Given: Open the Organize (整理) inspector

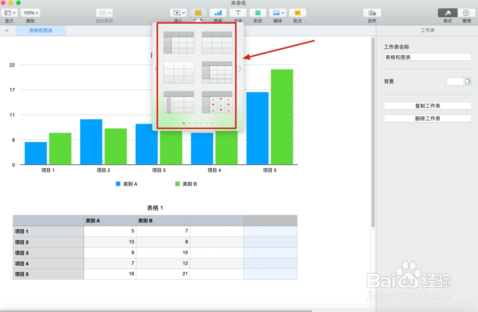Looking at the screenshot, I should [x=466, y=13].
